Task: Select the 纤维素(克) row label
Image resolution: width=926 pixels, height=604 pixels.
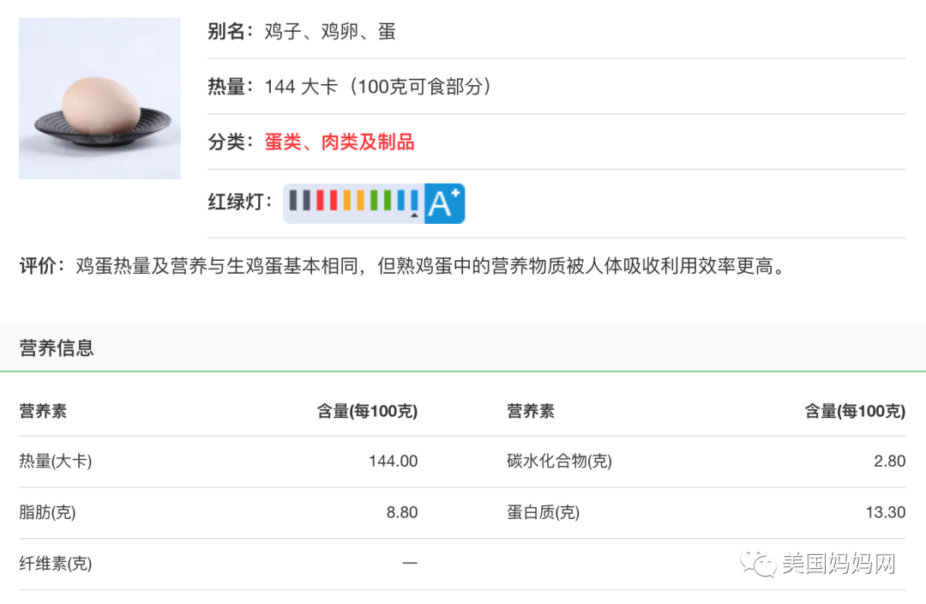Action: pos(56,563)
